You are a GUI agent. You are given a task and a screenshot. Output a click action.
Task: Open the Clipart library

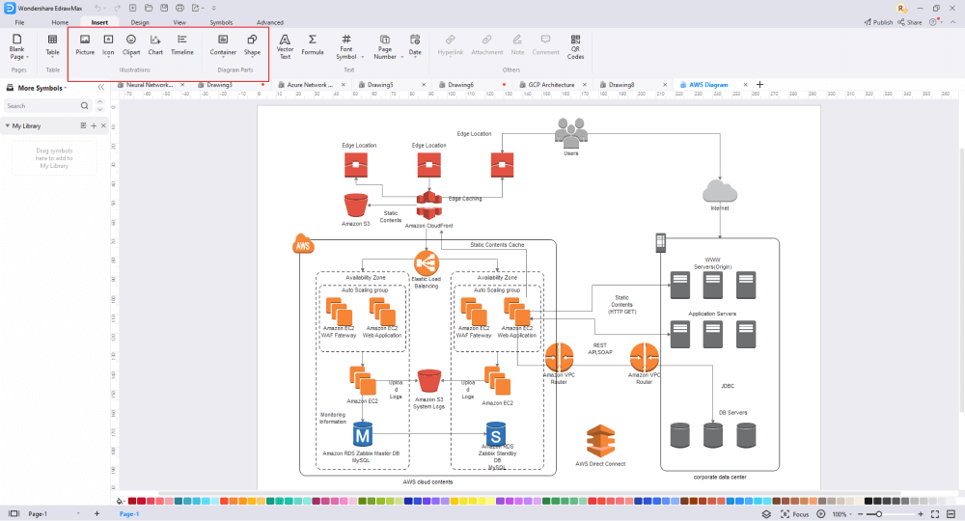[x=131, y=45]
